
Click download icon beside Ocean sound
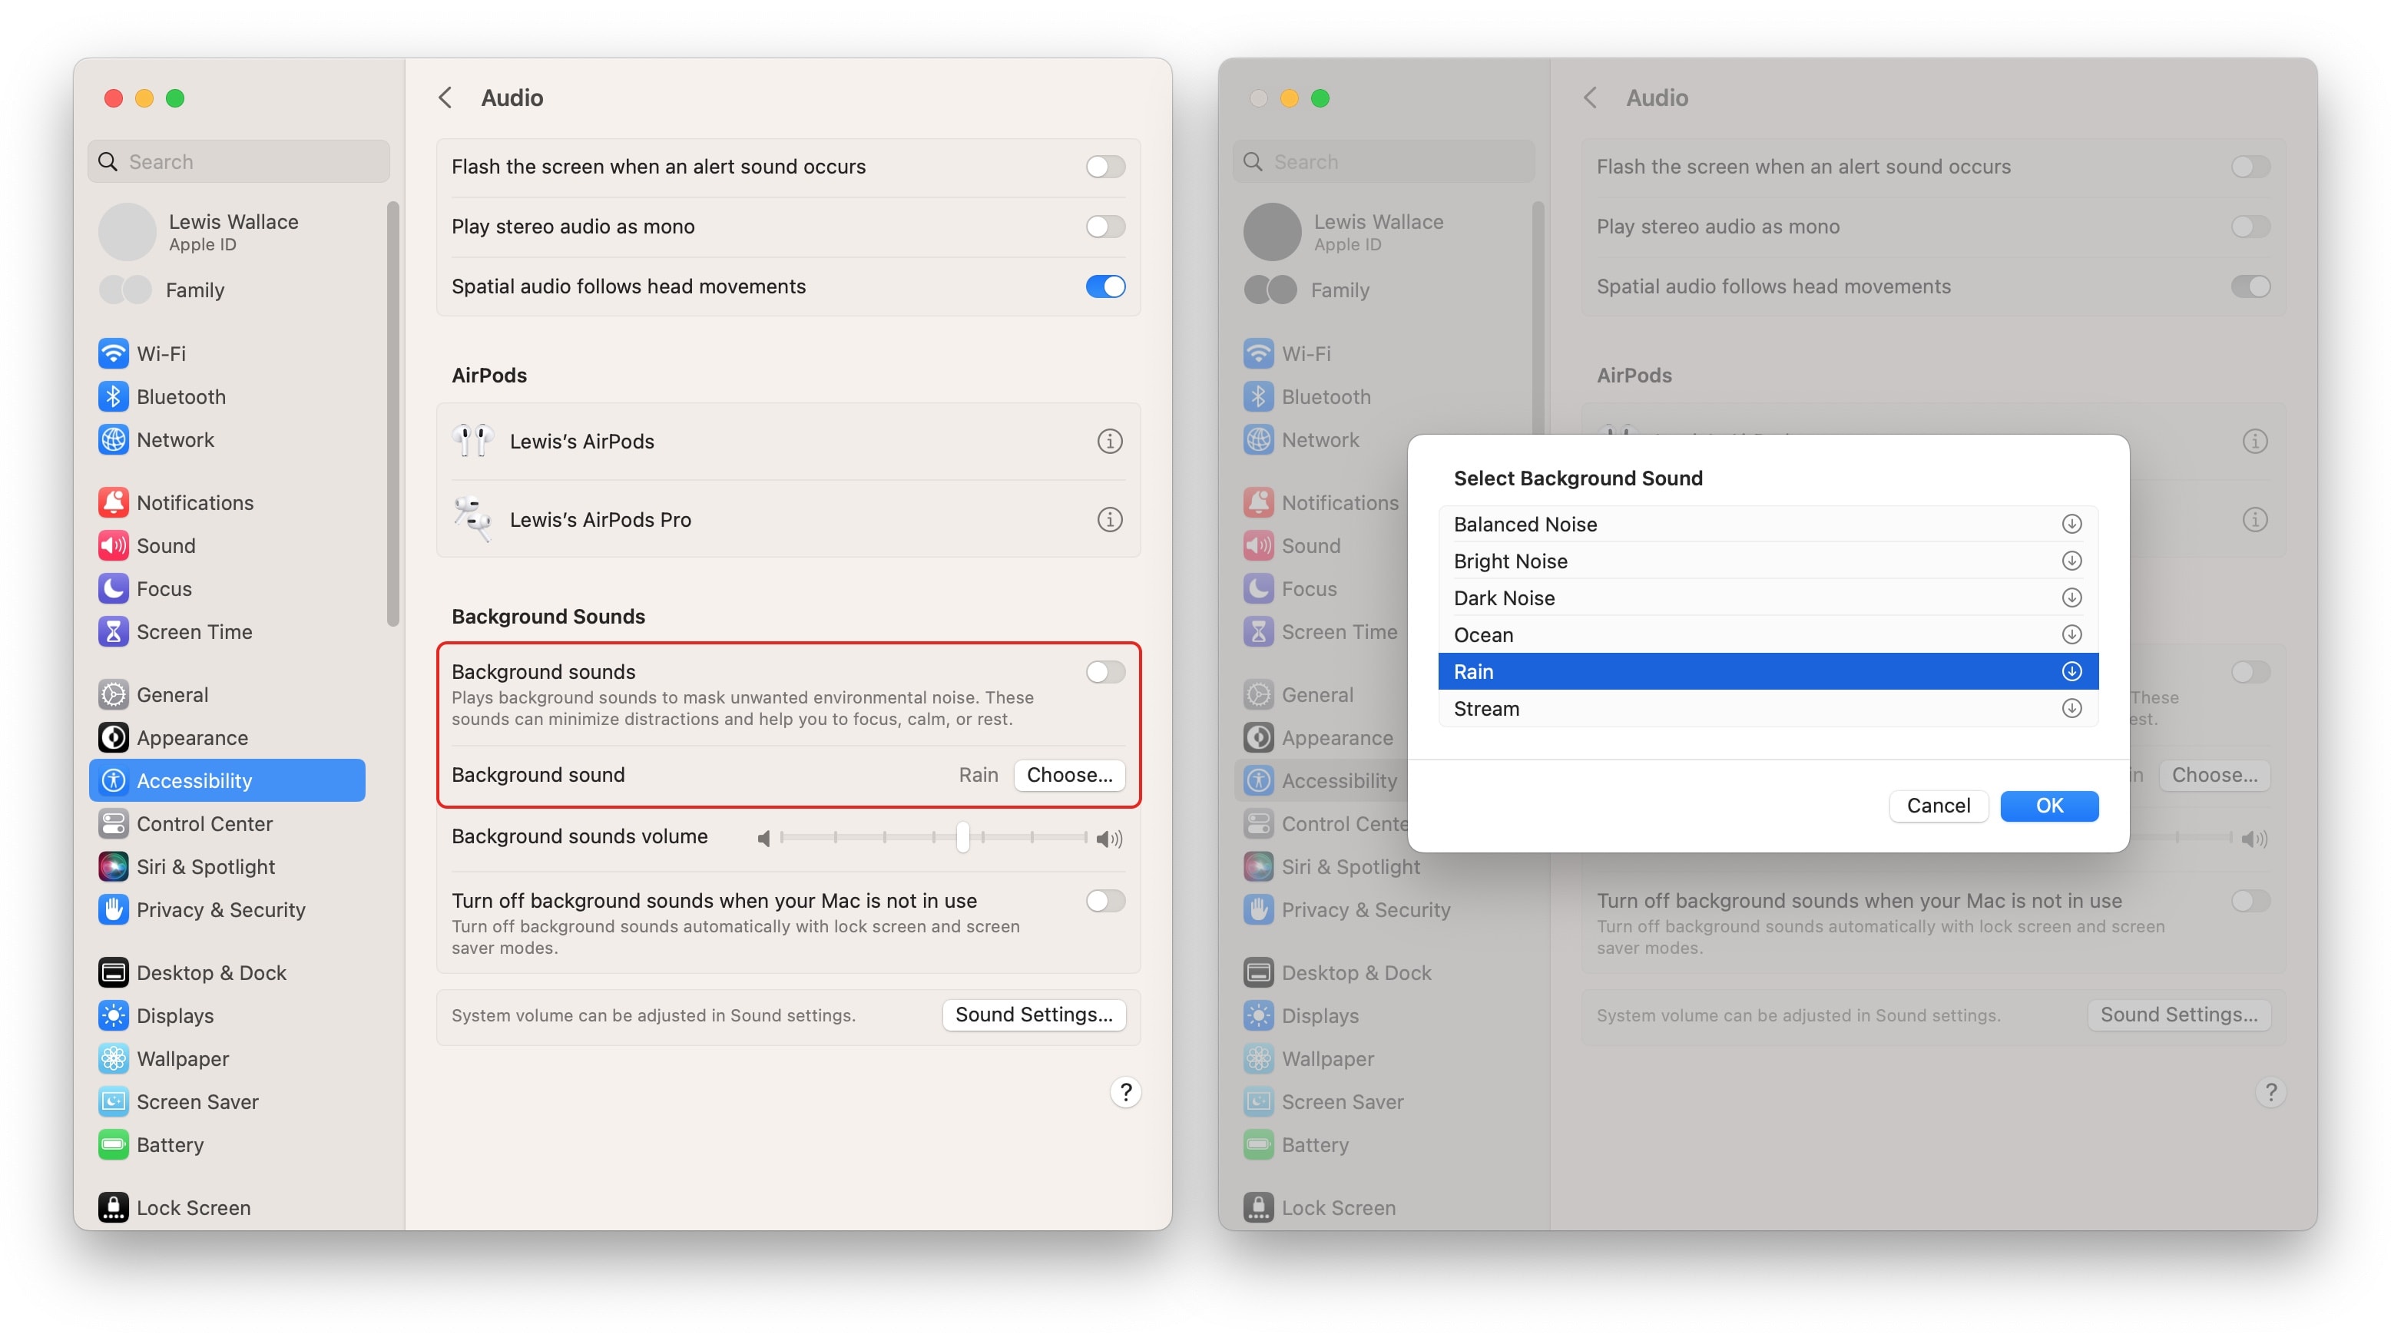2071,635
